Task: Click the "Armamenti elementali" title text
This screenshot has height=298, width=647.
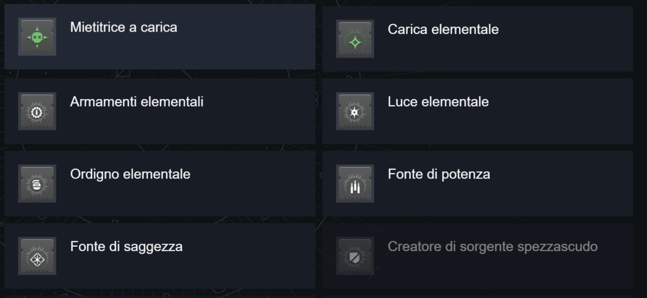Action: click(x=136, y=101)
